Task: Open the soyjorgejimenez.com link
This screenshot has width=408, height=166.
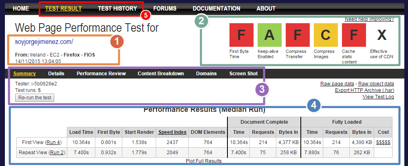Action: (x=44, y=41)
